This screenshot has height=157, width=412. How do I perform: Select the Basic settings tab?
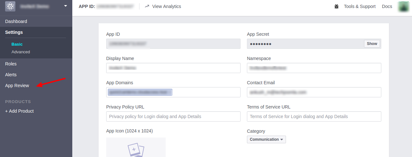(17, 44)
